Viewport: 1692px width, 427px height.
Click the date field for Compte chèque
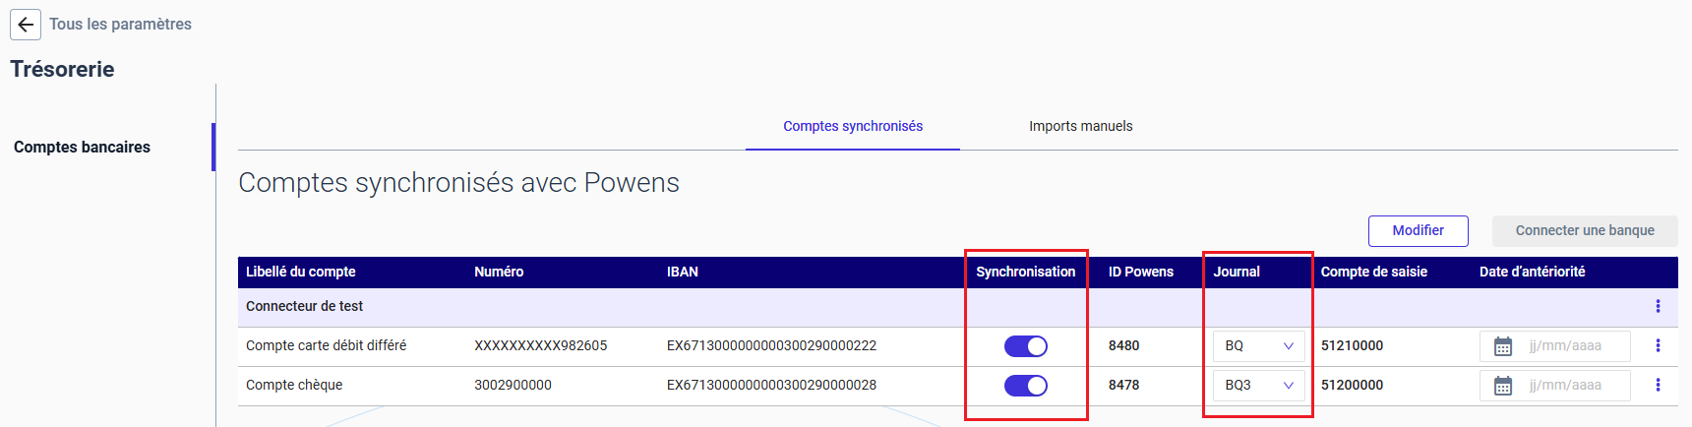click(1555, 386)
